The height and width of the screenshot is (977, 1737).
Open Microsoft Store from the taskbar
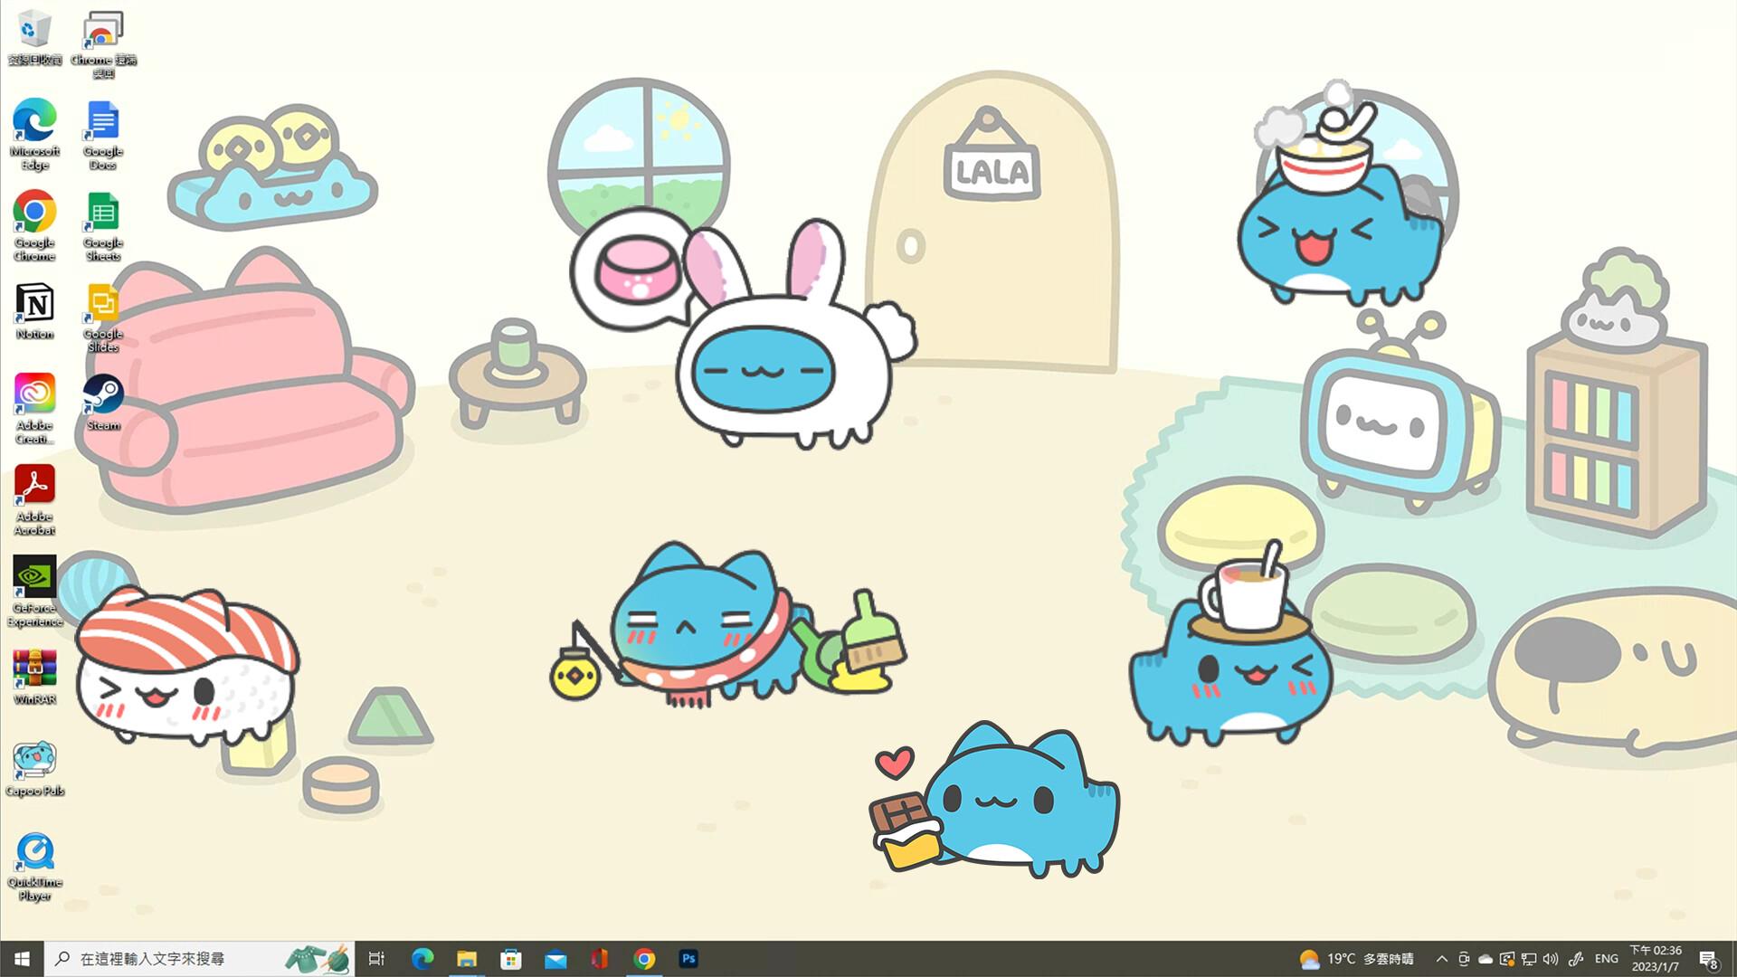(511, 958)
